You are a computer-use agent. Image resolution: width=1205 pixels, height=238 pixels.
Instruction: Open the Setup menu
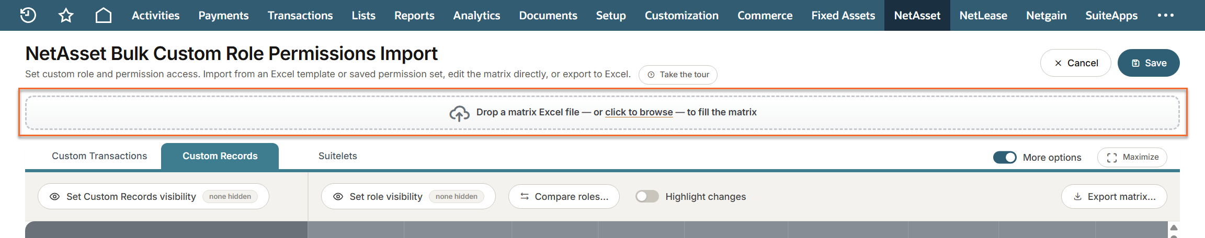click(611, 15)
